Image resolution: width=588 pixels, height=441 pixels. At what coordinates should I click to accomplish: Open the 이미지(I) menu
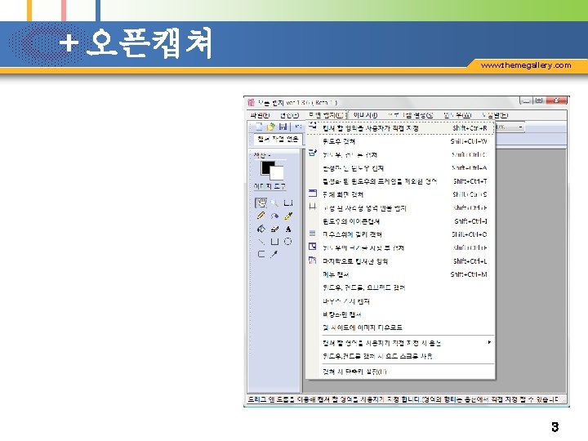tap(366, 115)
